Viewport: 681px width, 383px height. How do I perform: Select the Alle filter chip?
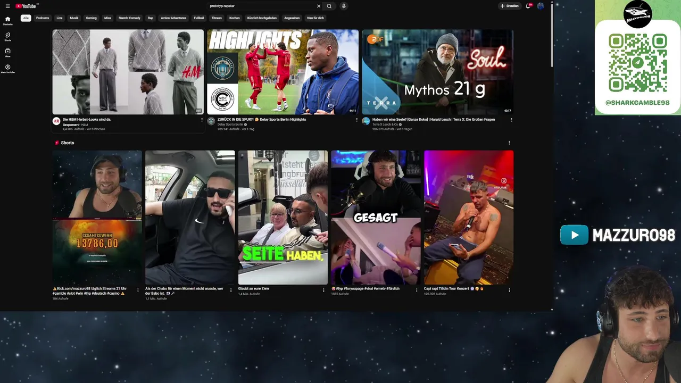tap(26, 18)
